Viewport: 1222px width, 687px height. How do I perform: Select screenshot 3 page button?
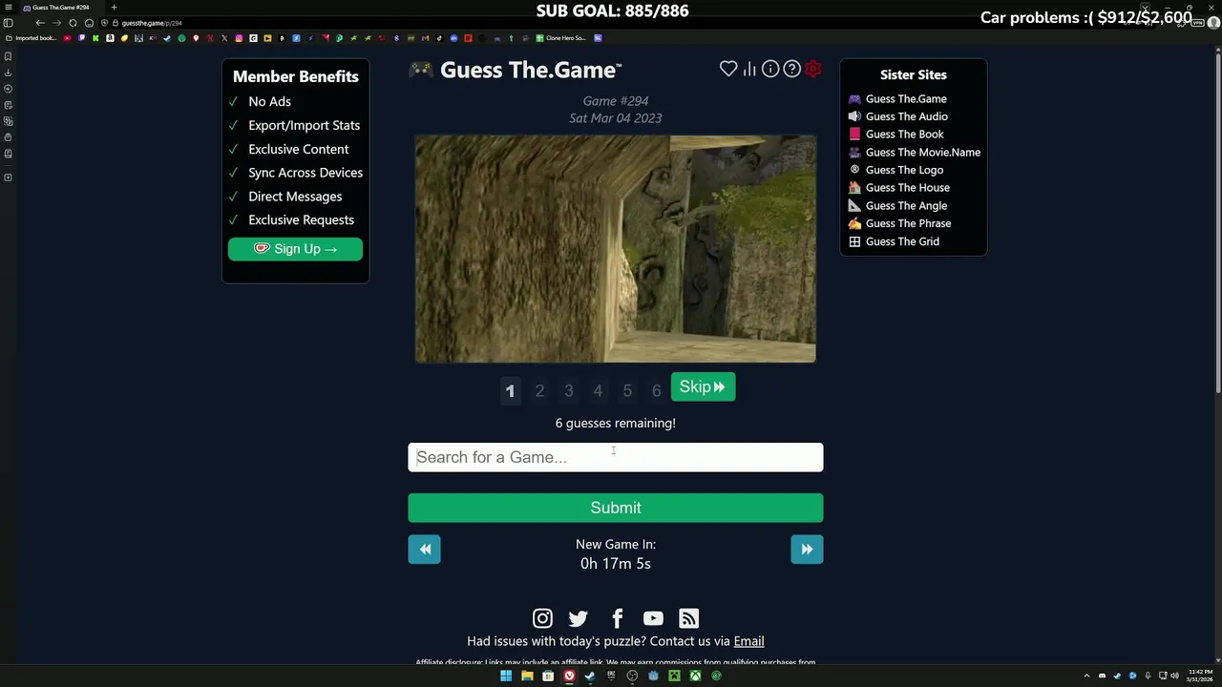(569, 391)
